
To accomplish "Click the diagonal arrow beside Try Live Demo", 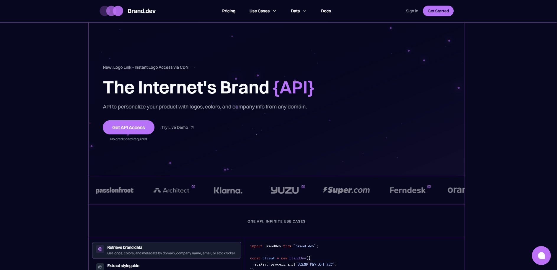I will (x=192, y=127).
